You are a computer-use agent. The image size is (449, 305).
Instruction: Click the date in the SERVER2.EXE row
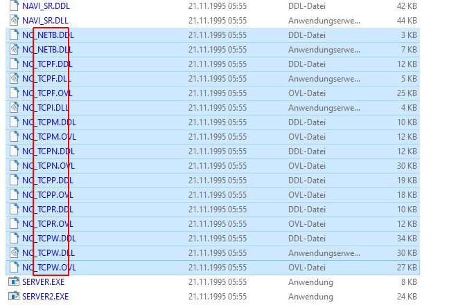pyautogui.click(x=218, y=297)
